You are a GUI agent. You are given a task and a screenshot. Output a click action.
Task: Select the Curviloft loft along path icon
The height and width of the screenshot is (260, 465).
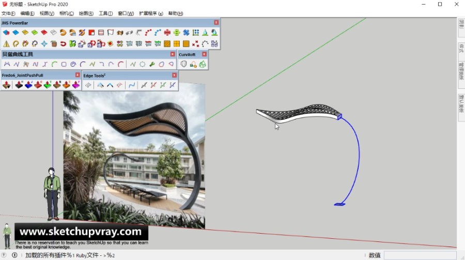(193, 64)
